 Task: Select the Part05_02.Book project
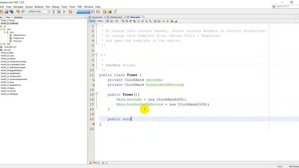point(7,53)
